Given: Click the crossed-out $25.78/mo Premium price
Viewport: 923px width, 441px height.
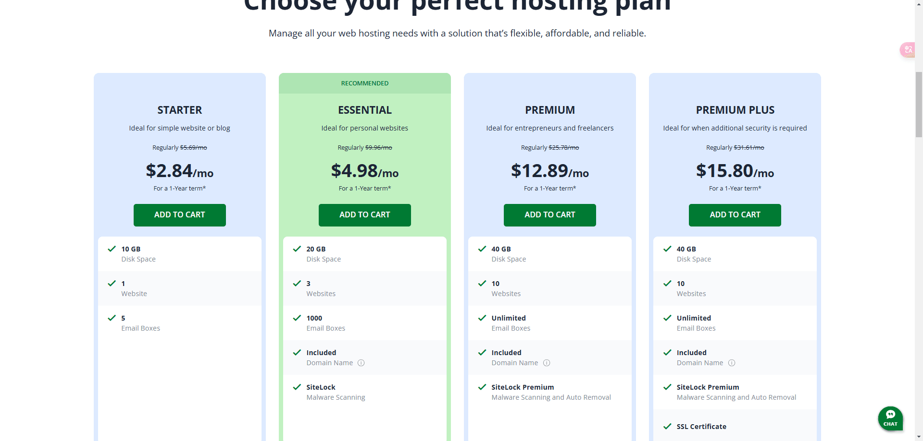Looking at the screenshot, I should [x=563, y=147].
